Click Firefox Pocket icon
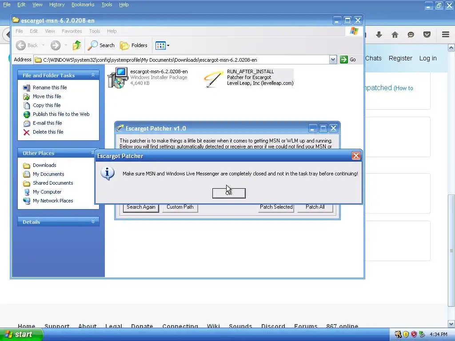 (x=427, y=35)
